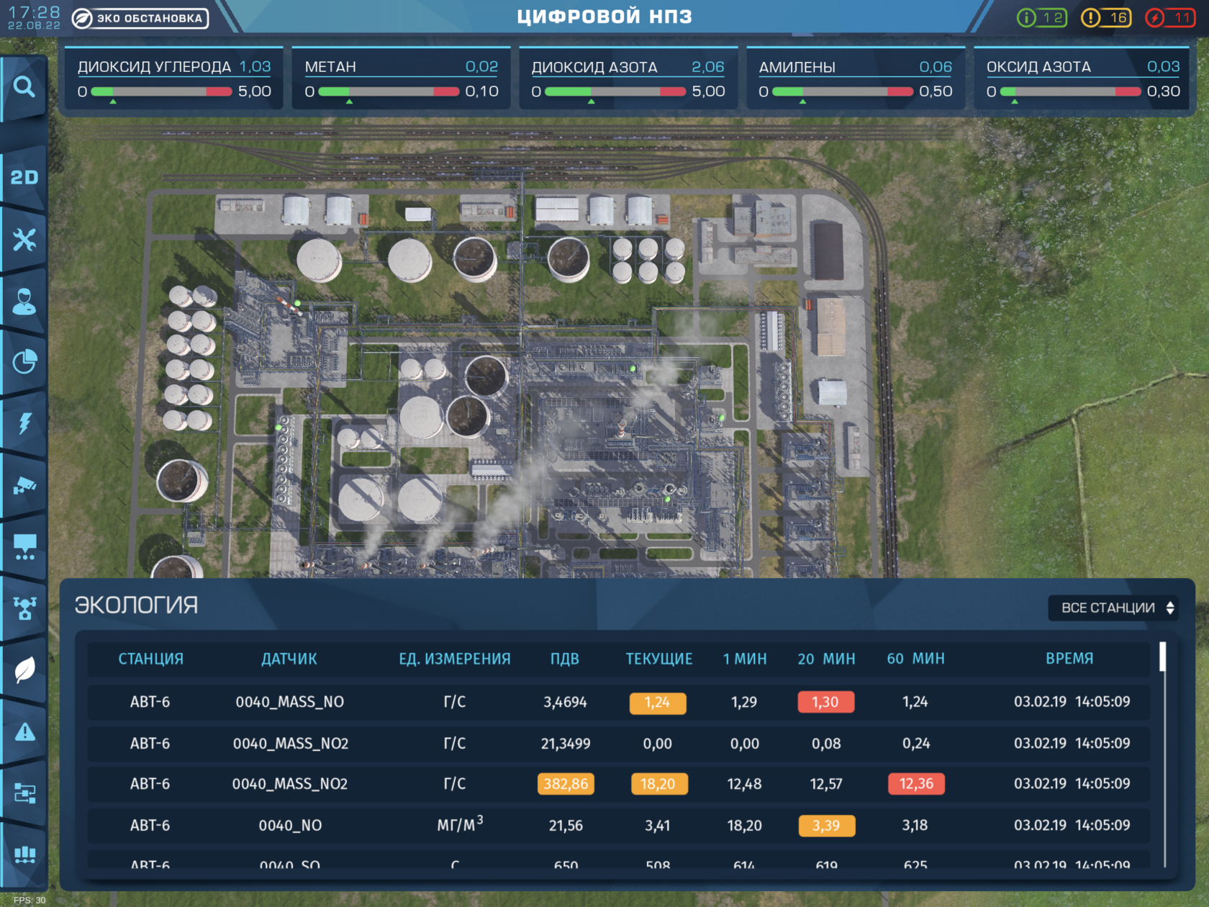The image size is (1209, 907).
Task: Open the surveillance camera section
Action: point(24,485)
